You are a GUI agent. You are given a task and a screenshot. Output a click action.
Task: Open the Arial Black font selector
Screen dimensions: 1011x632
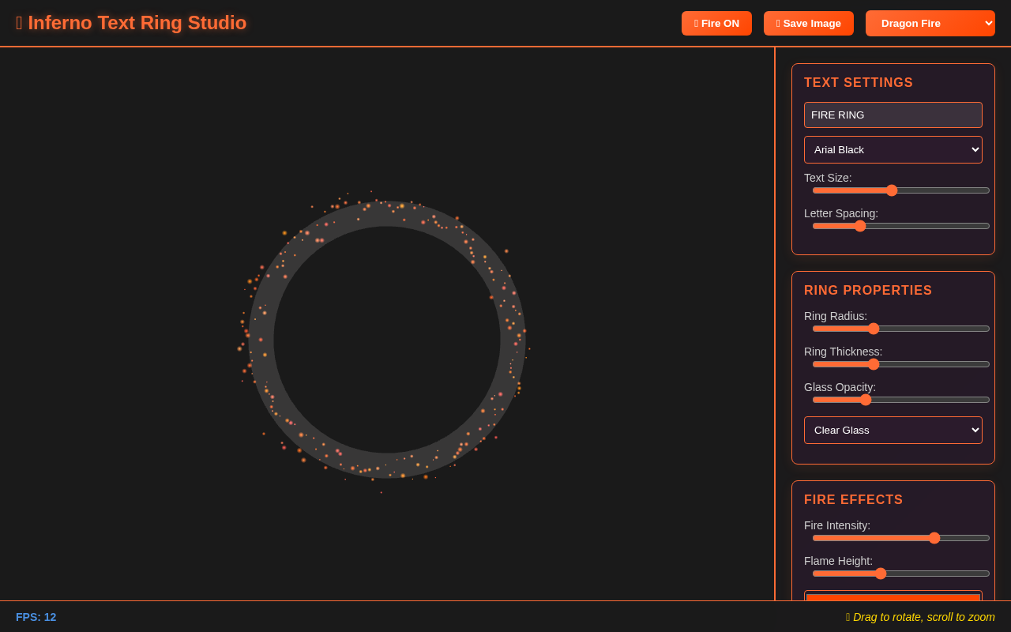893,149
